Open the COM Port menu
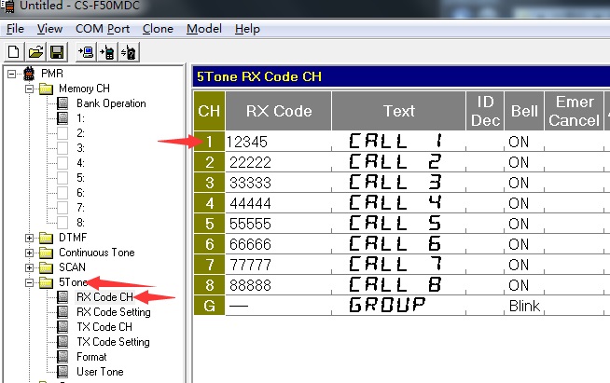Image resolution: width=610 pixels, height=383 pixels. 102,29
